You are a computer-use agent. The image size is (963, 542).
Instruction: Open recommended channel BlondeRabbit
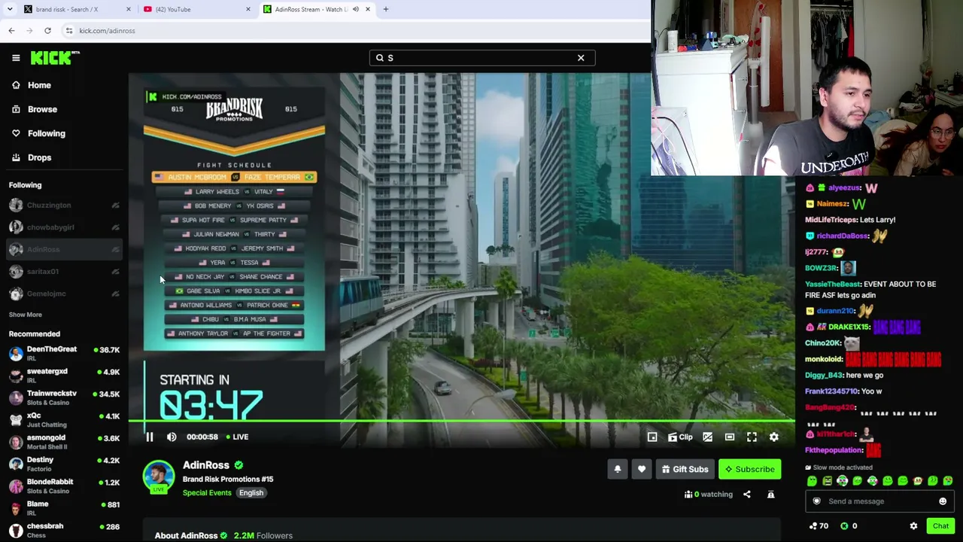64,486
